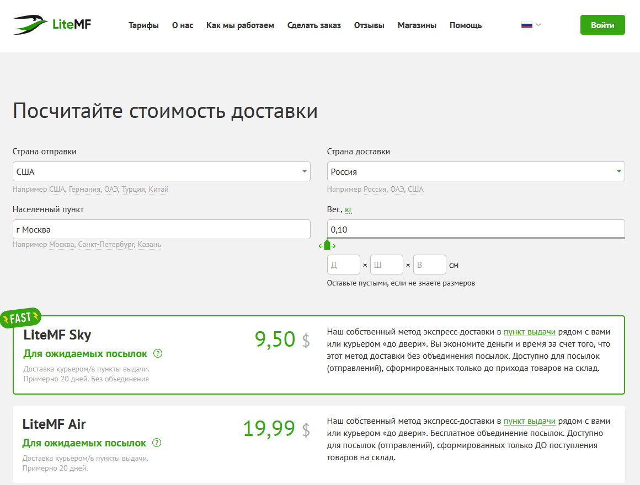Viewport: 640px width, 485px height.
Task: Choose the Турция example link
Action: click(x=133, y=190)
